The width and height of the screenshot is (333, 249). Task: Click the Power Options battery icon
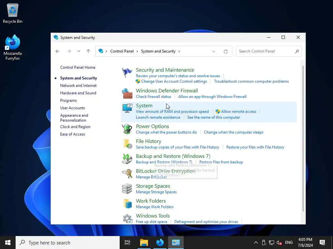[127, 129]
